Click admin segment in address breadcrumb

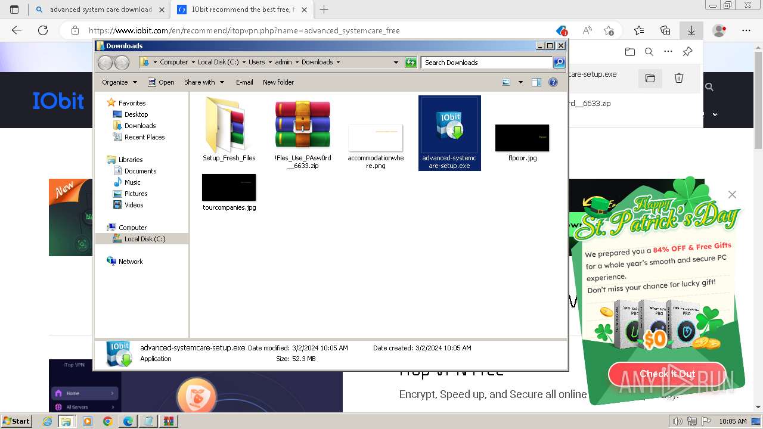click(x=283, y=62)
